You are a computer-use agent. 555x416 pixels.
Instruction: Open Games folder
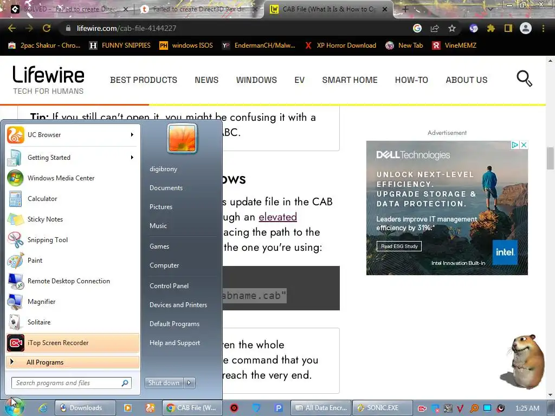pos(159,246)
